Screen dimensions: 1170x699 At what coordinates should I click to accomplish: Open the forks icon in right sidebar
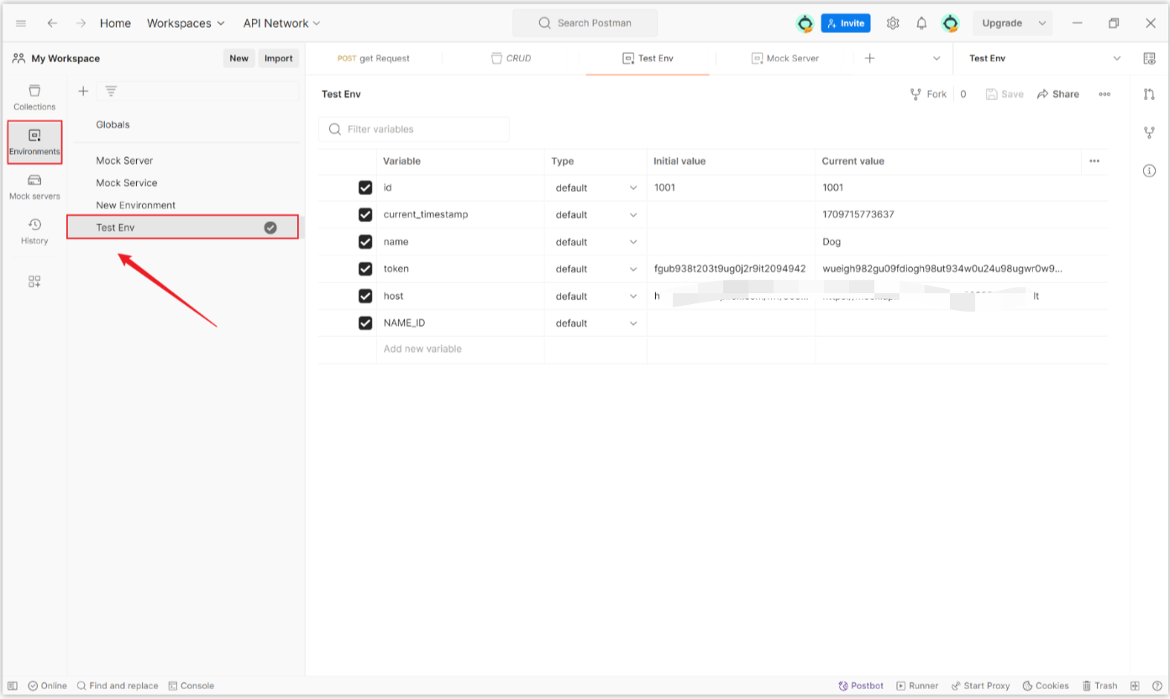coord(1150,133)
